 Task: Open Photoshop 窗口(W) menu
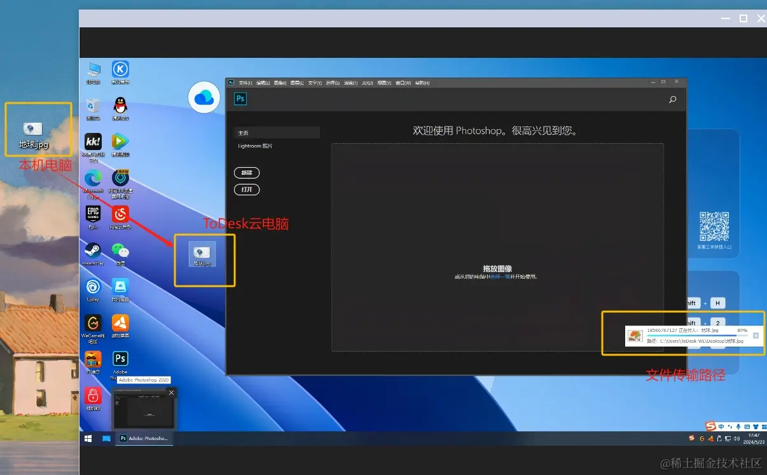coord(403,83)
